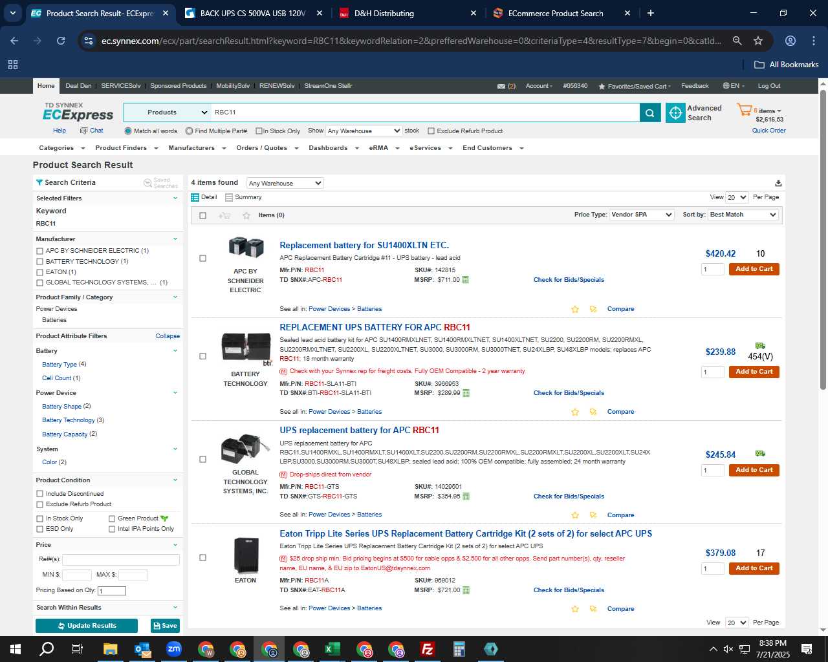Screen dimensions: 828x662
Task: Open Any Warehouse dropdown beside items found
Action: pos(285,183)
